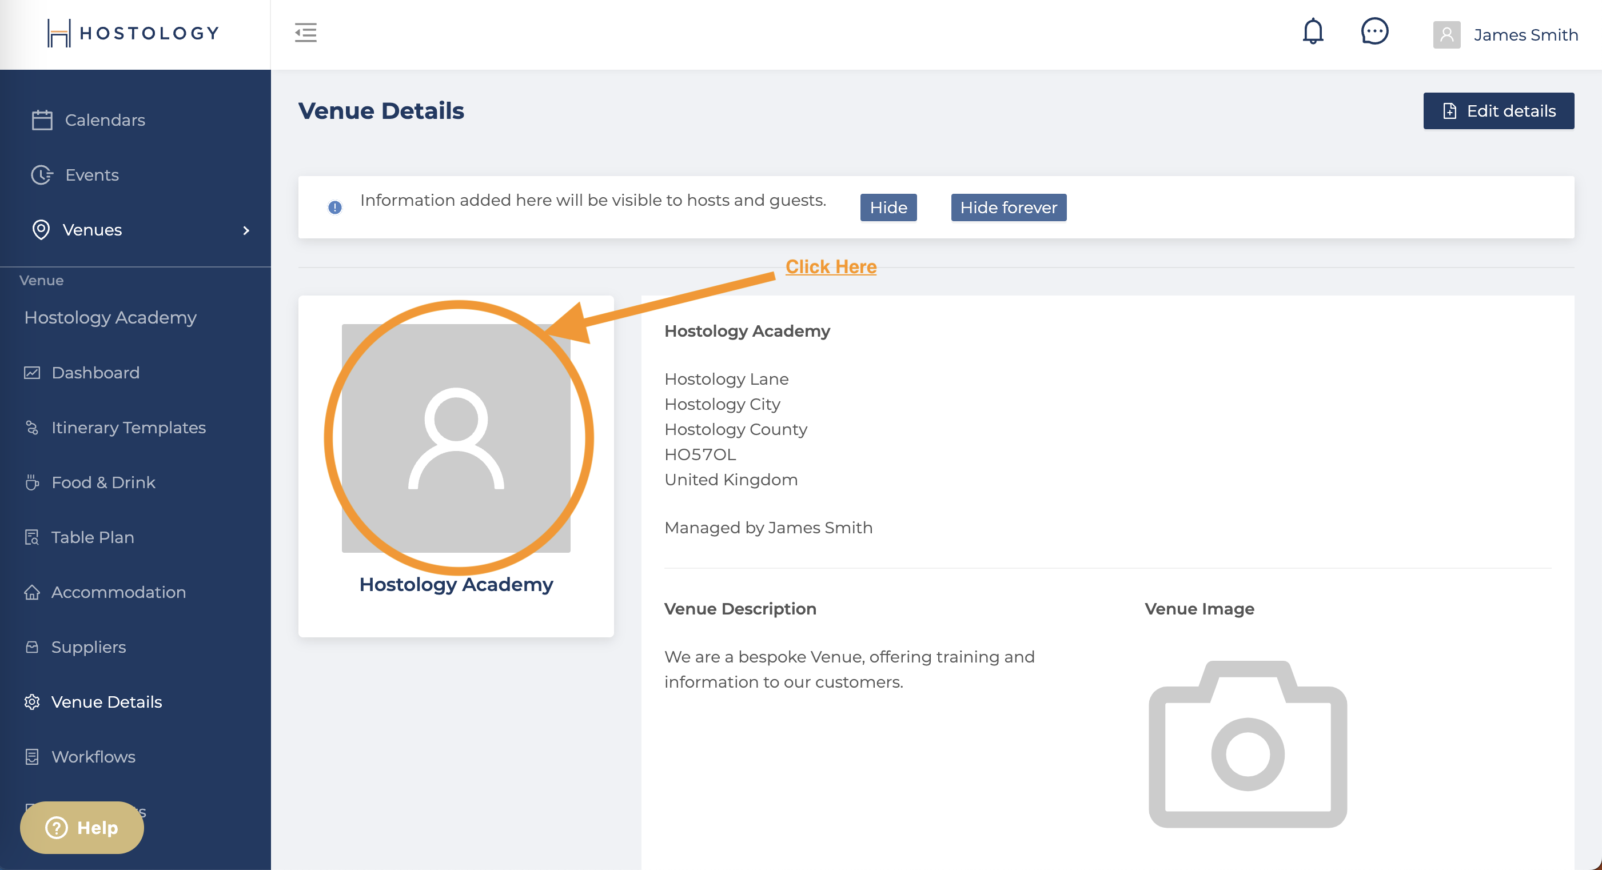Click the Dashboard chart icon
The width and height of the screenshot is (1602, 870).
tap(31, 373)
